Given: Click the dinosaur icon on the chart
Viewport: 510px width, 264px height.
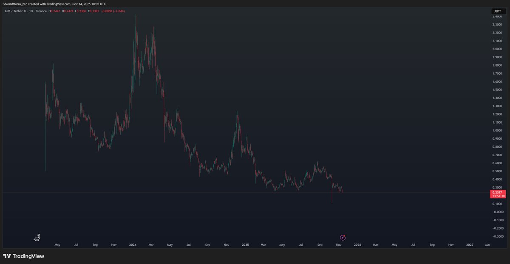Looking at the screenshot, I should [37, 238].
